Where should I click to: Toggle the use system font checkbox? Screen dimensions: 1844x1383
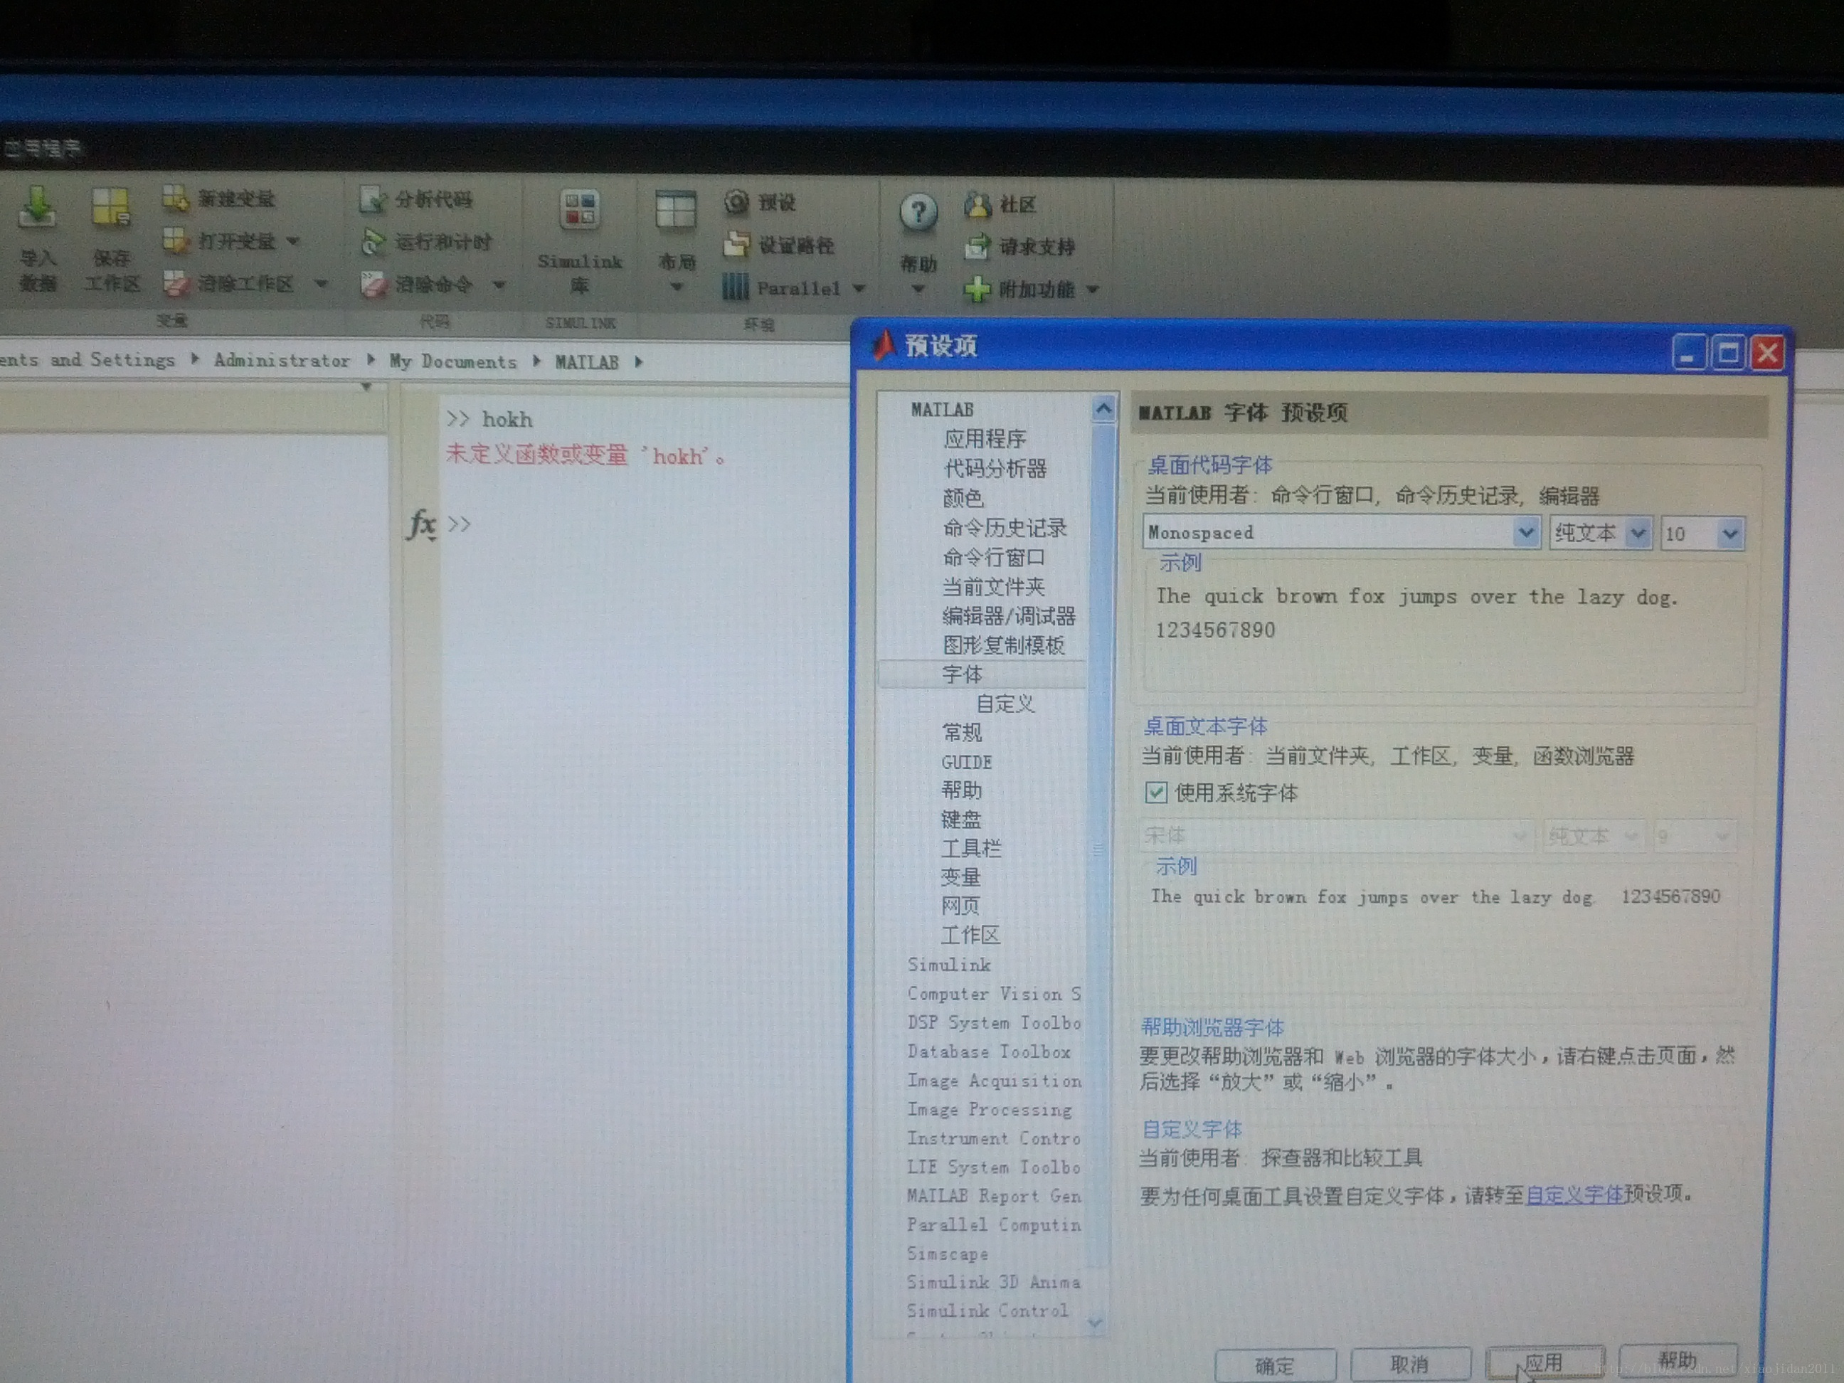point(1156,792)
